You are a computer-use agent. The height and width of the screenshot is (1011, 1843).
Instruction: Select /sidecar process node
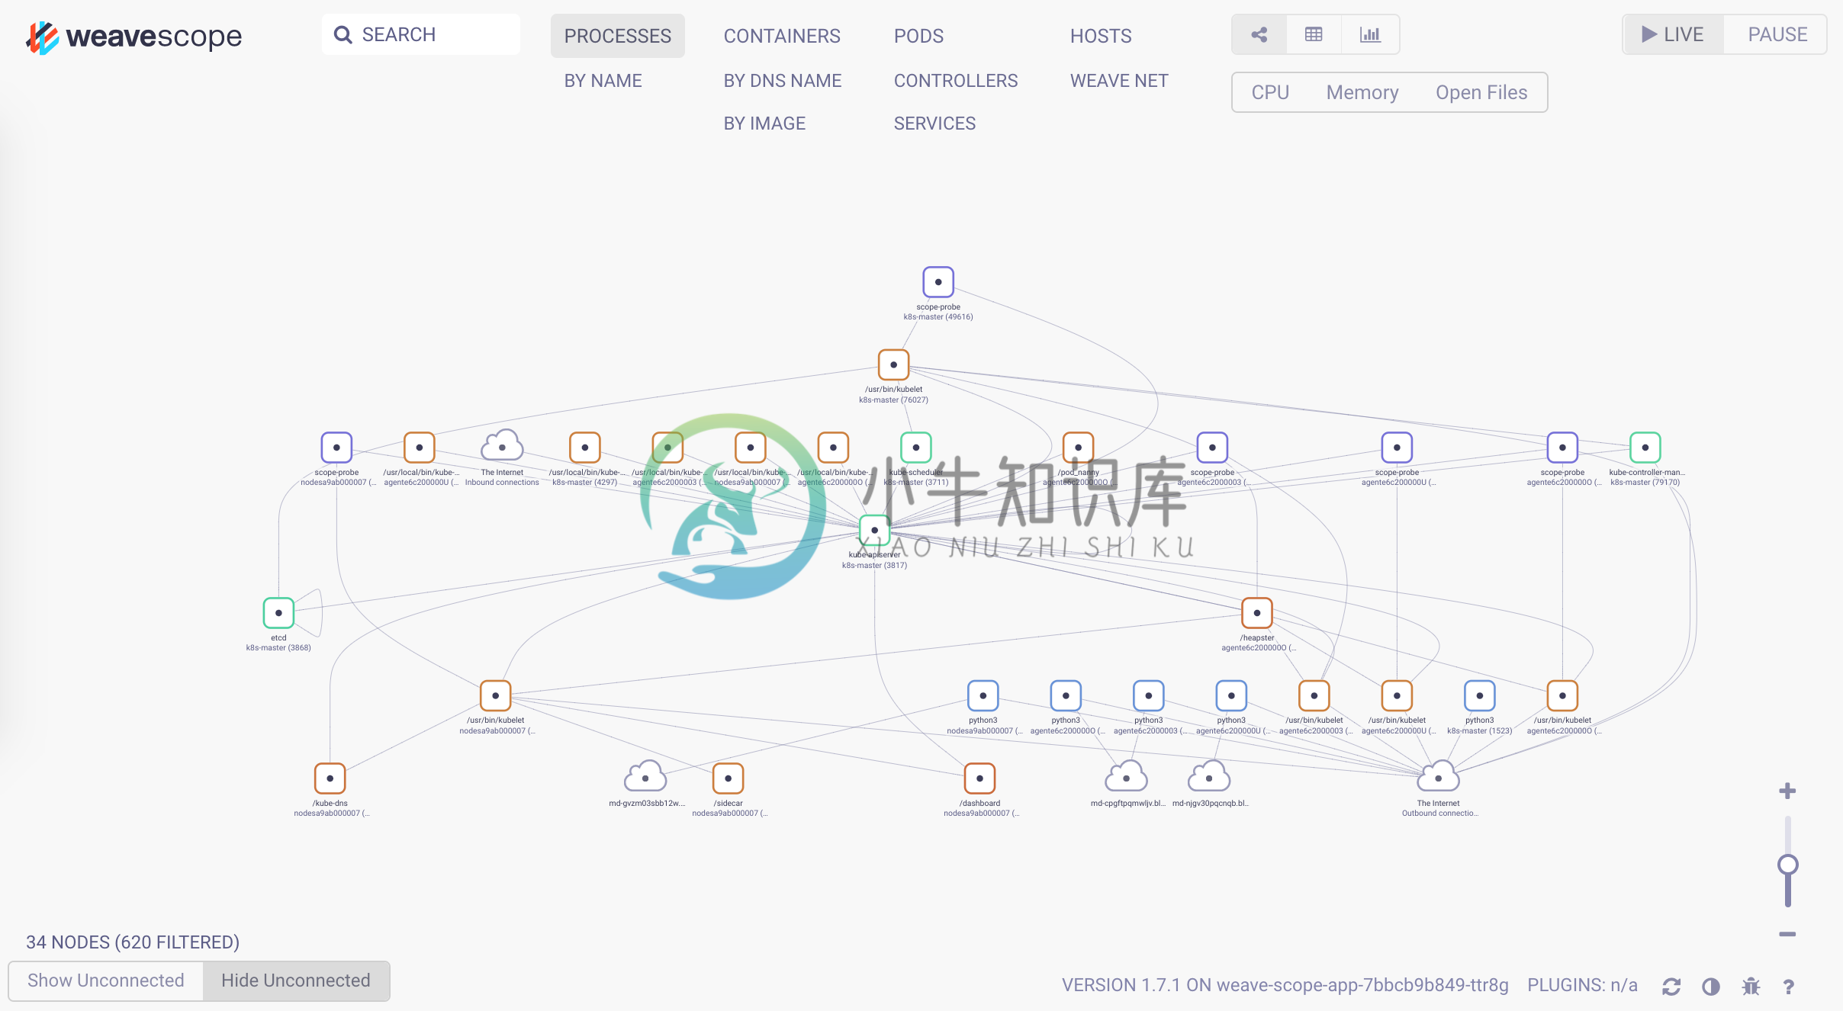click(x=729, y=778)
